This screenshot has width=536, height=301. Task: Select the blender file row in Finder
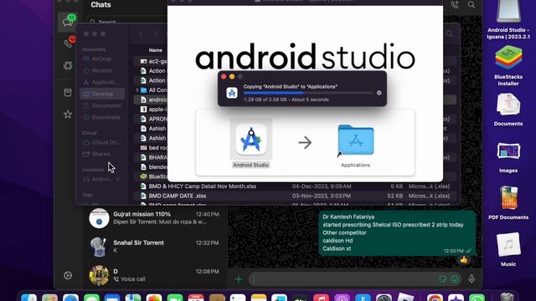[151, 167]
